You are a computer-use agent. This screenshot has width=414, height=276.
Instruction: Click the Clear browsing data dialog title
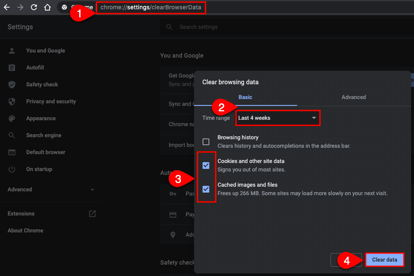230,82
